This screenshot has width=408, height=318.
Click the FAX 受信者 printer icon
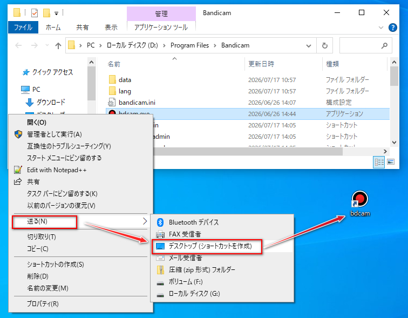click(x=160, y=234)
